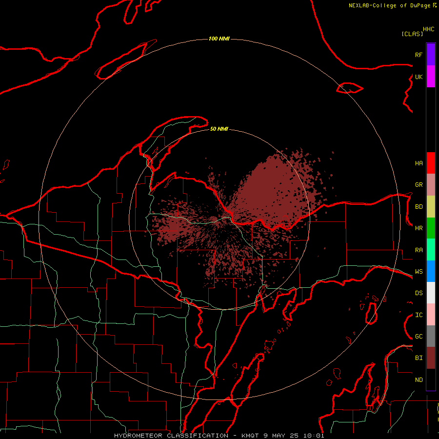Click the [CLAS] legend heading

(412, 34)
